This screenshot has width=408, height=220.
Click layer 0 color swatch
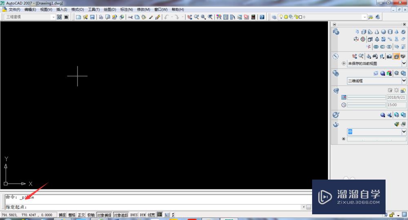coord(301,17)
